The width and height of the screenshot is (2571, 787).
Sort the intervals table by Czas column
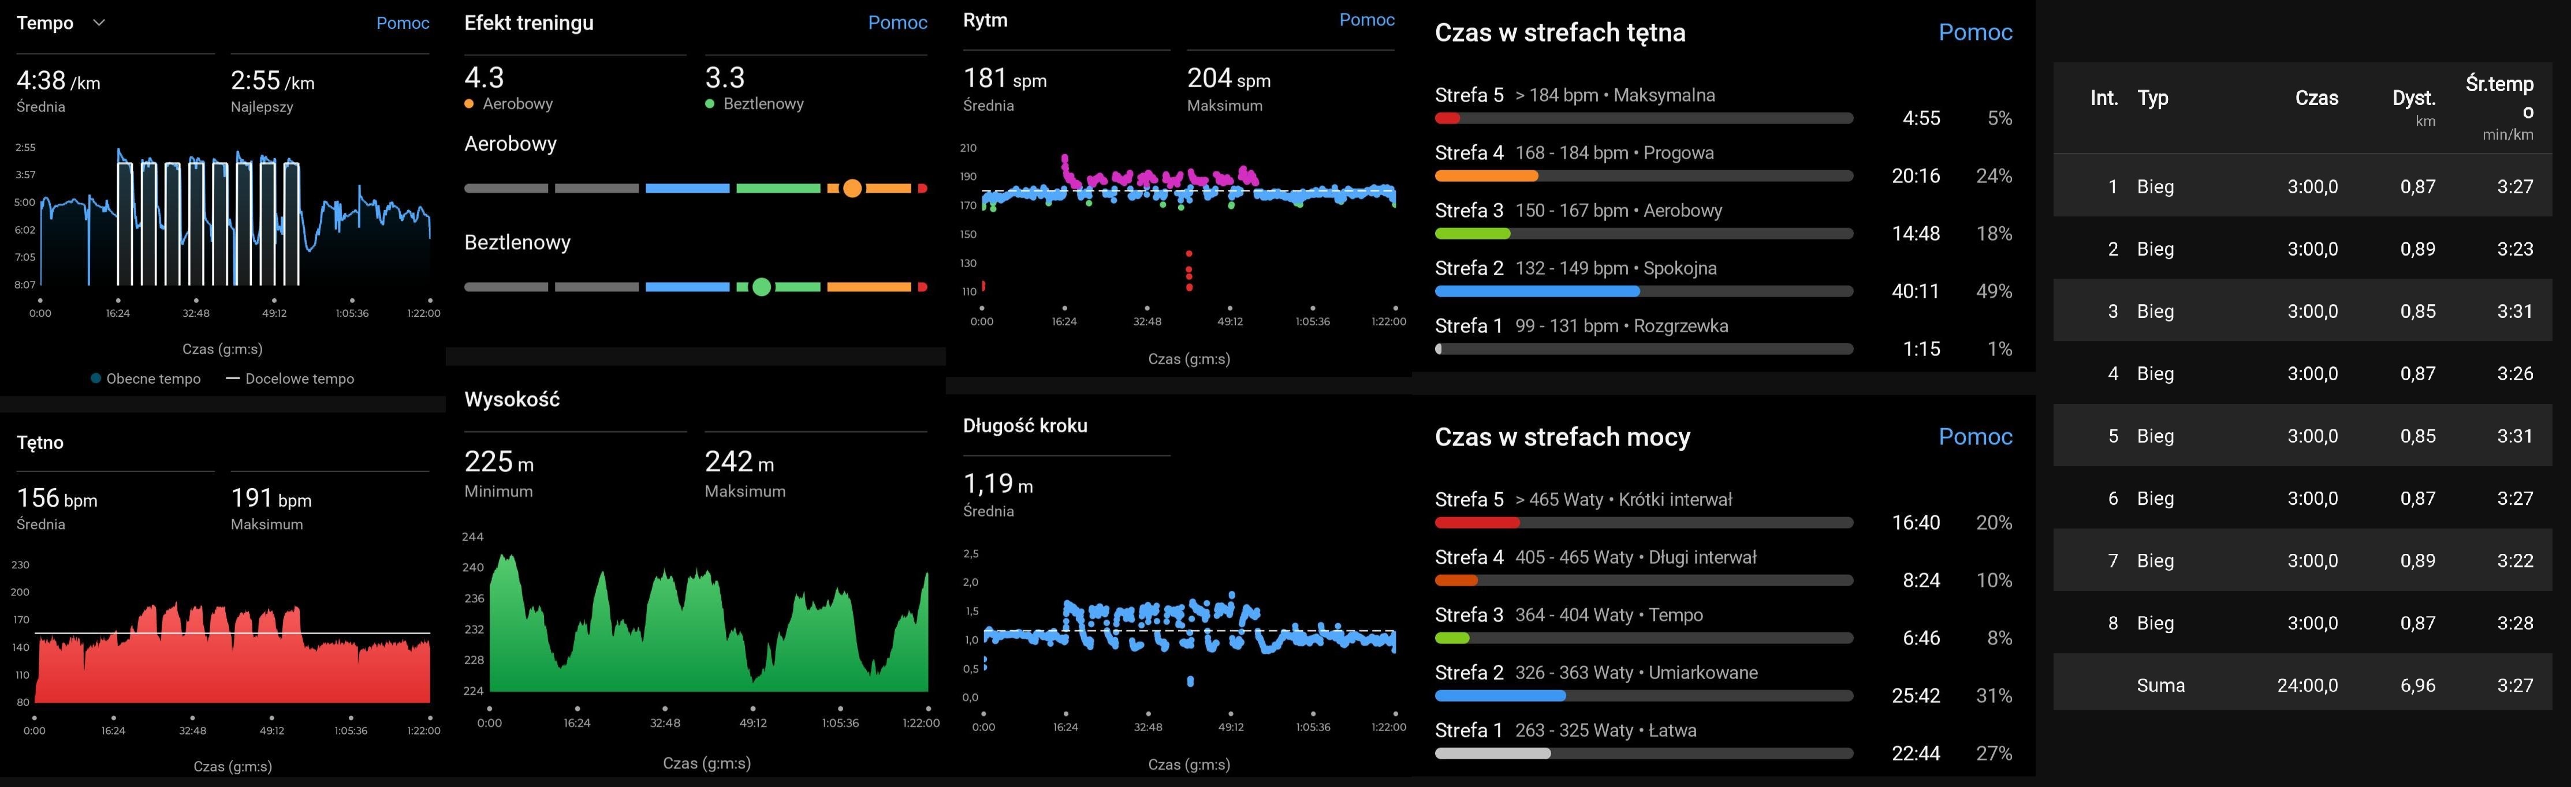pyautogui.click(x=2316, y=98)
